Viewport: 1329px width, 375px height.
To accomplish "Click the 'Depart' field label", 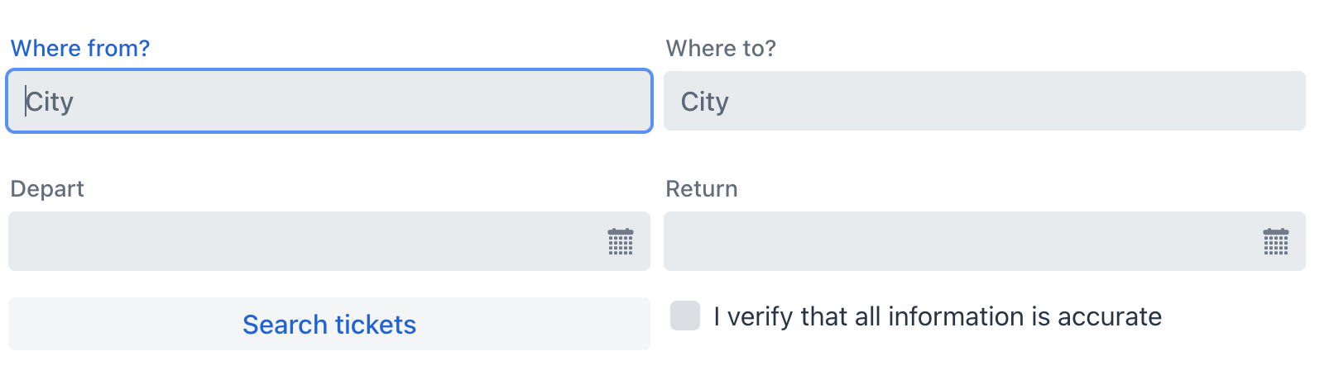I will (x=47, y=188).
